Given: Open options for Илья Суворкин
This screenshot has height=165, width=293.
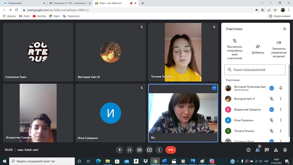Looking at the screenshot, I should tap(281, 120).
